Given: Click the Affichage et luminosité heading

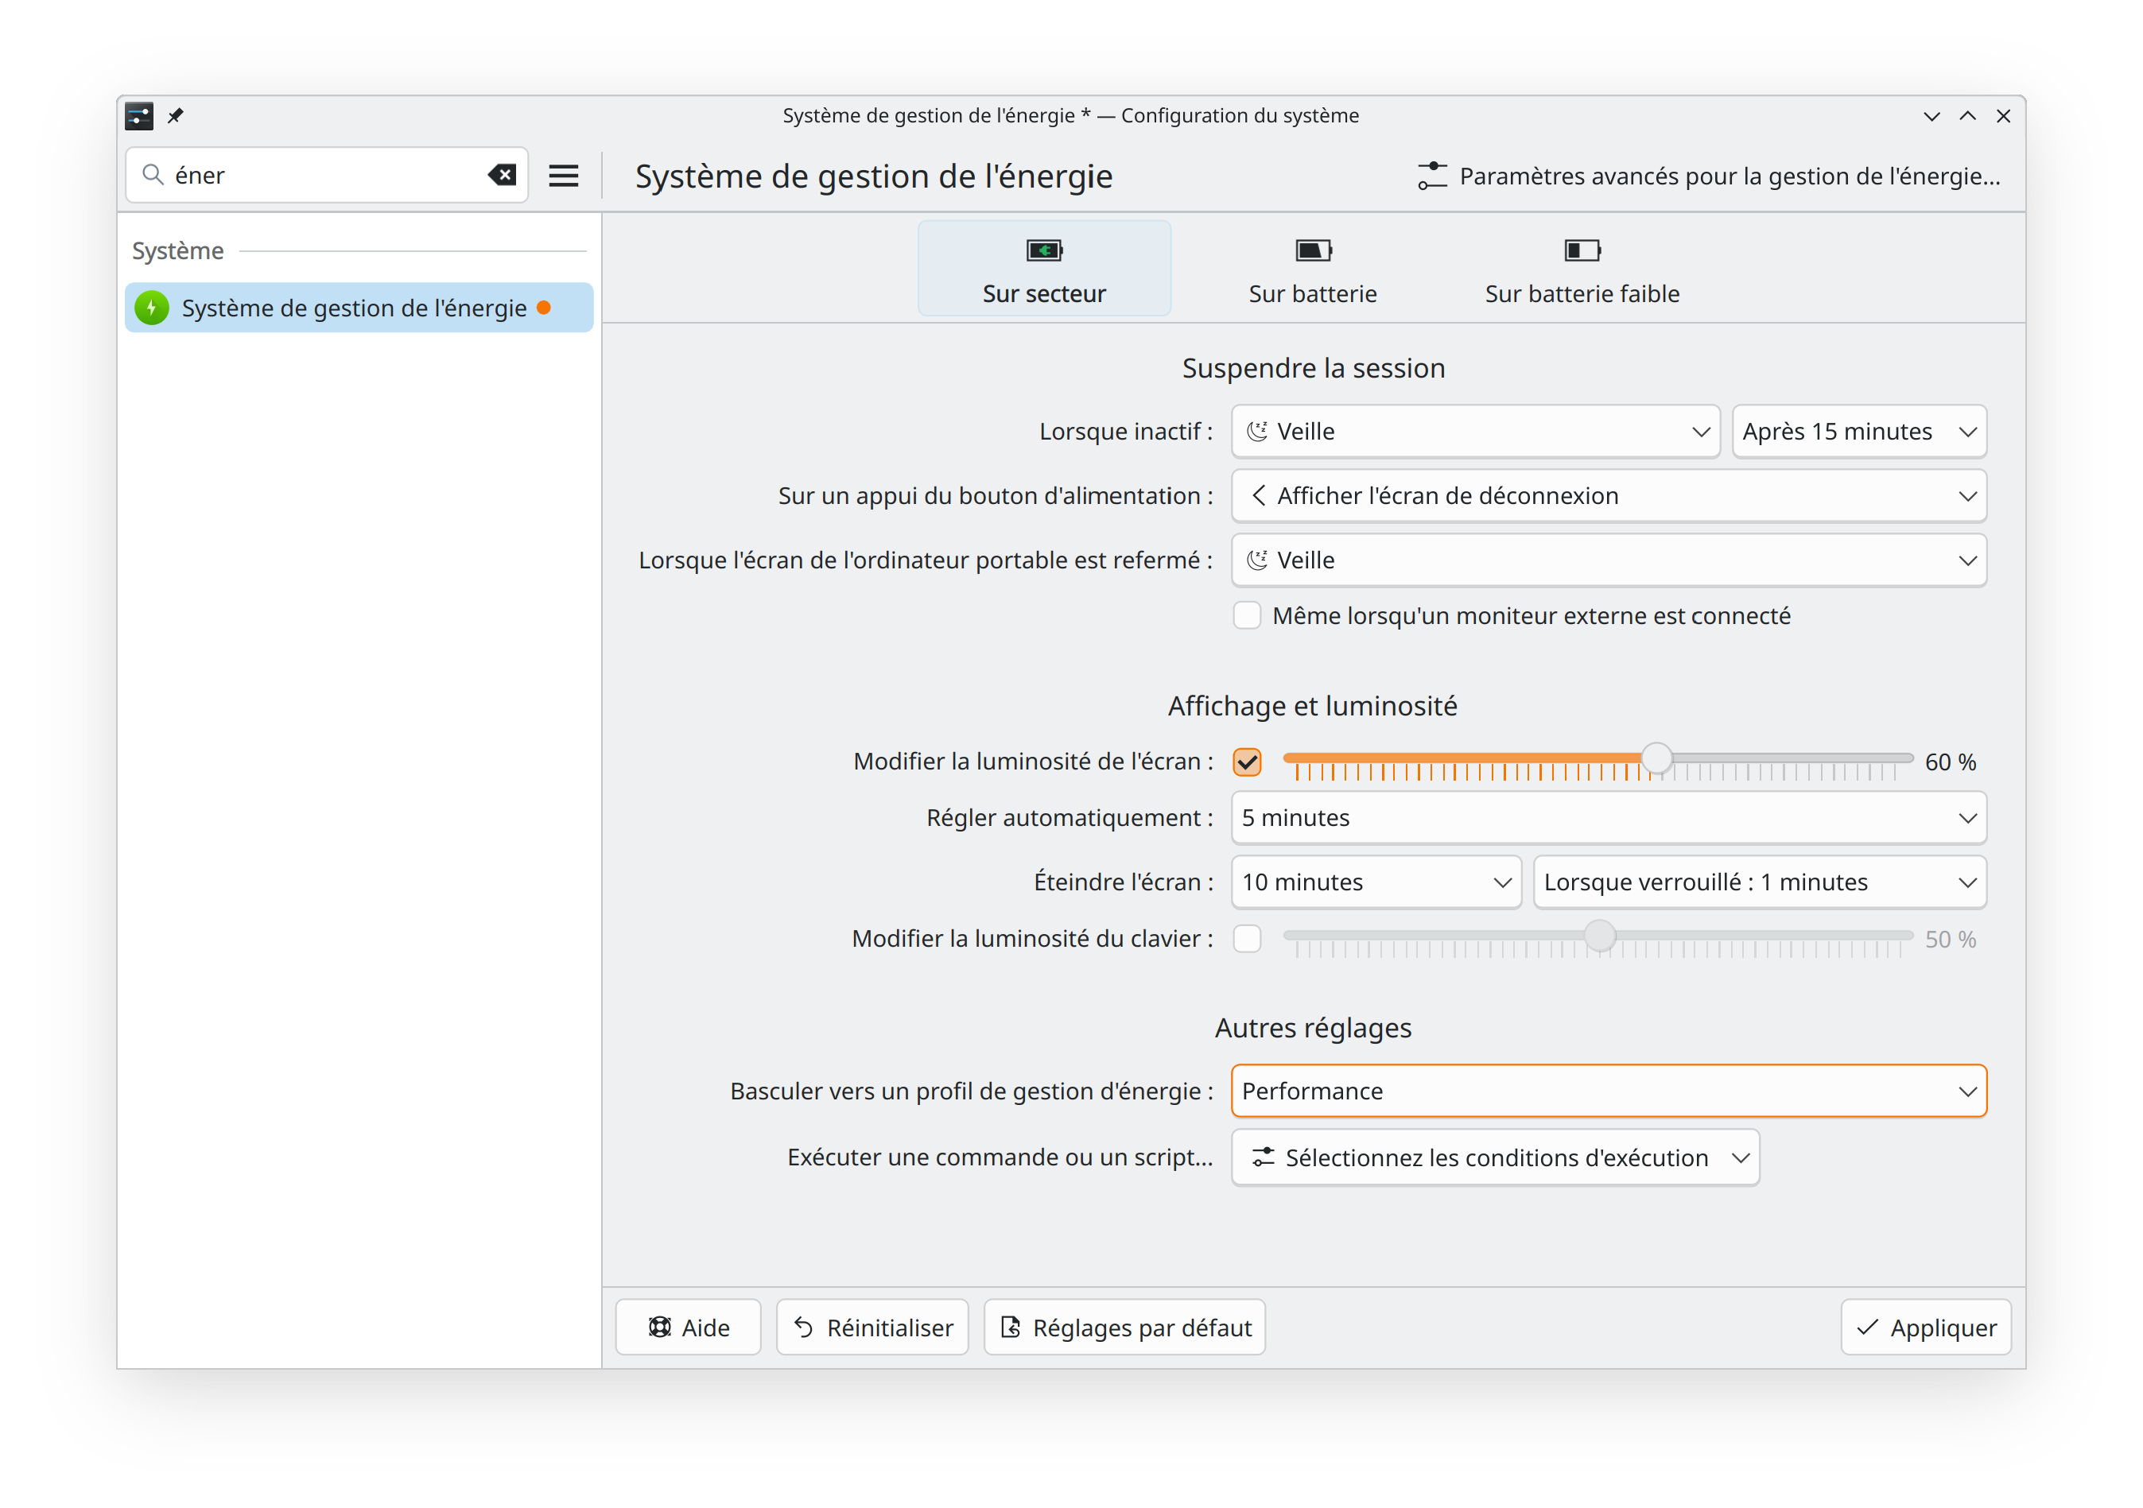Looking at the screenshot, I should (x=1312, y=705).
